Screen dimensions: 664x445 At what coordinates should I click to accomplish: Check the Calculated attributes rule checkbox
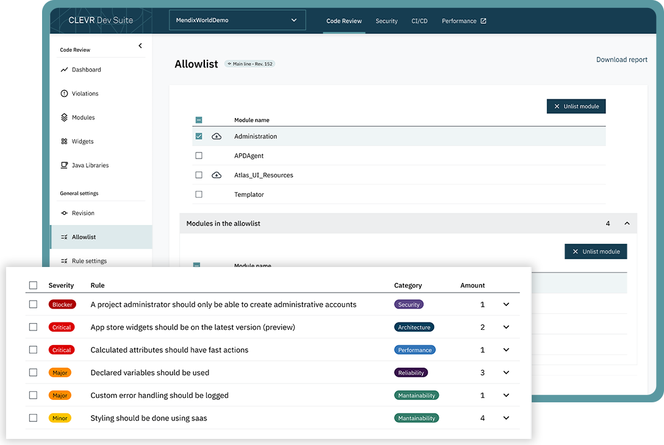tap(33, 350)
